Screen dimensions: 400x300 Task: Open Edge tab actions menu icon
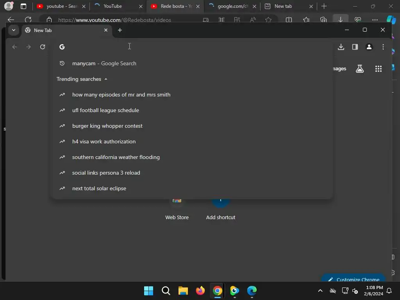tap(23, 6)
